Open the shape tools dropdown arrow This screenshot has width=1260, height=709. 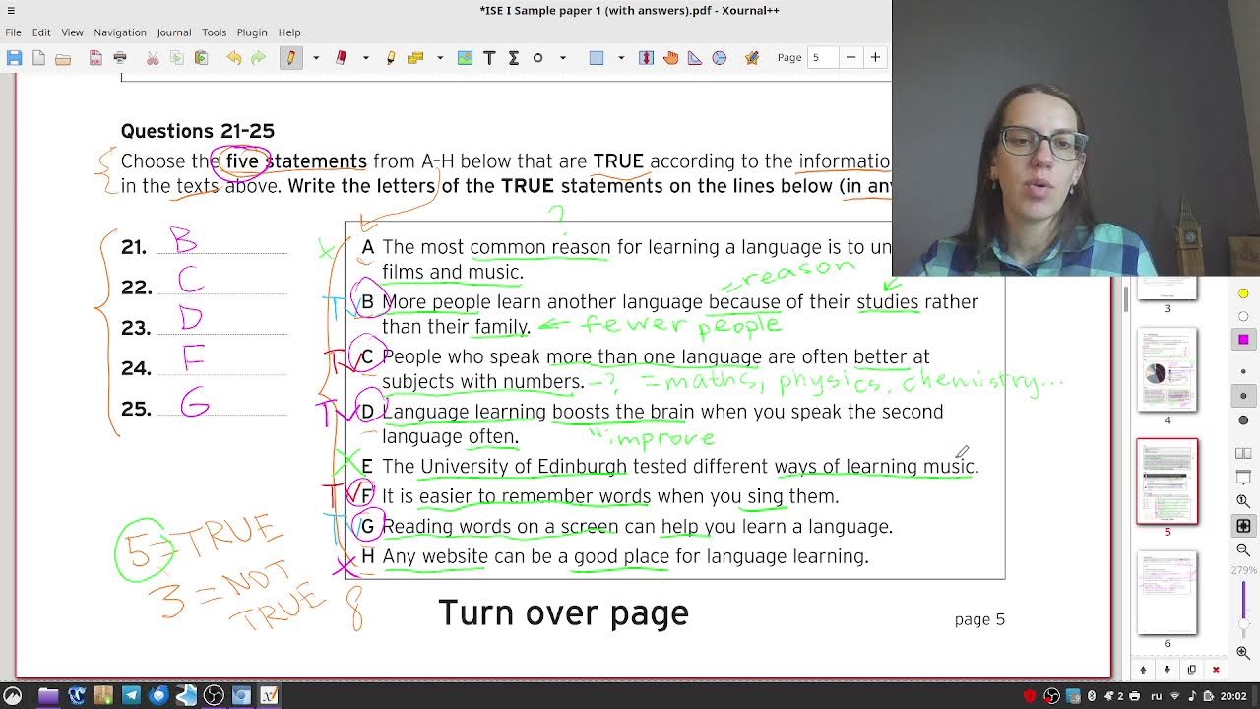point(563,58)
